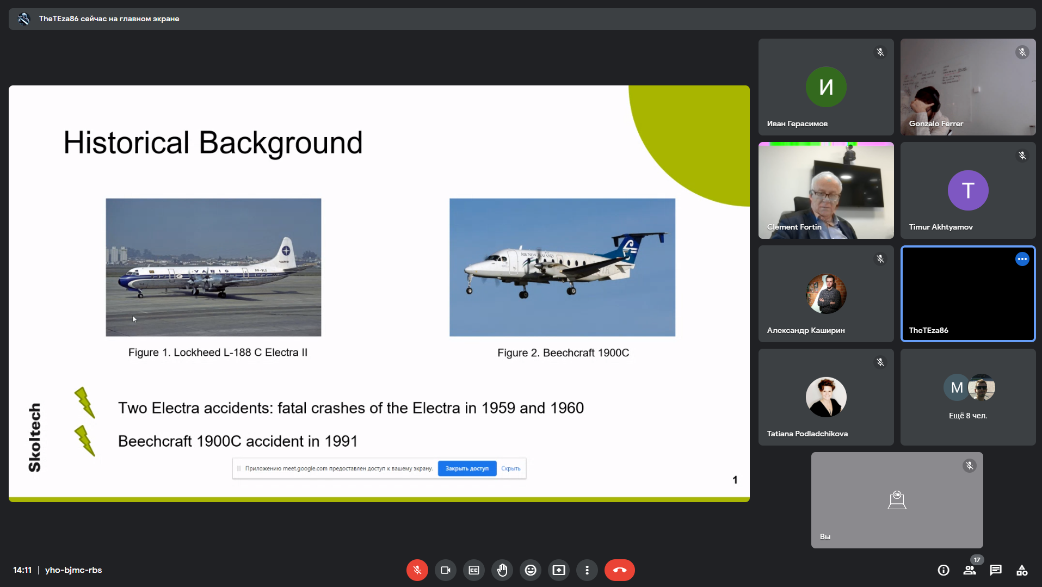The width and height of the screenshot is (1042, 587).
Task: Open emoji reactions button
Action: 530,570
